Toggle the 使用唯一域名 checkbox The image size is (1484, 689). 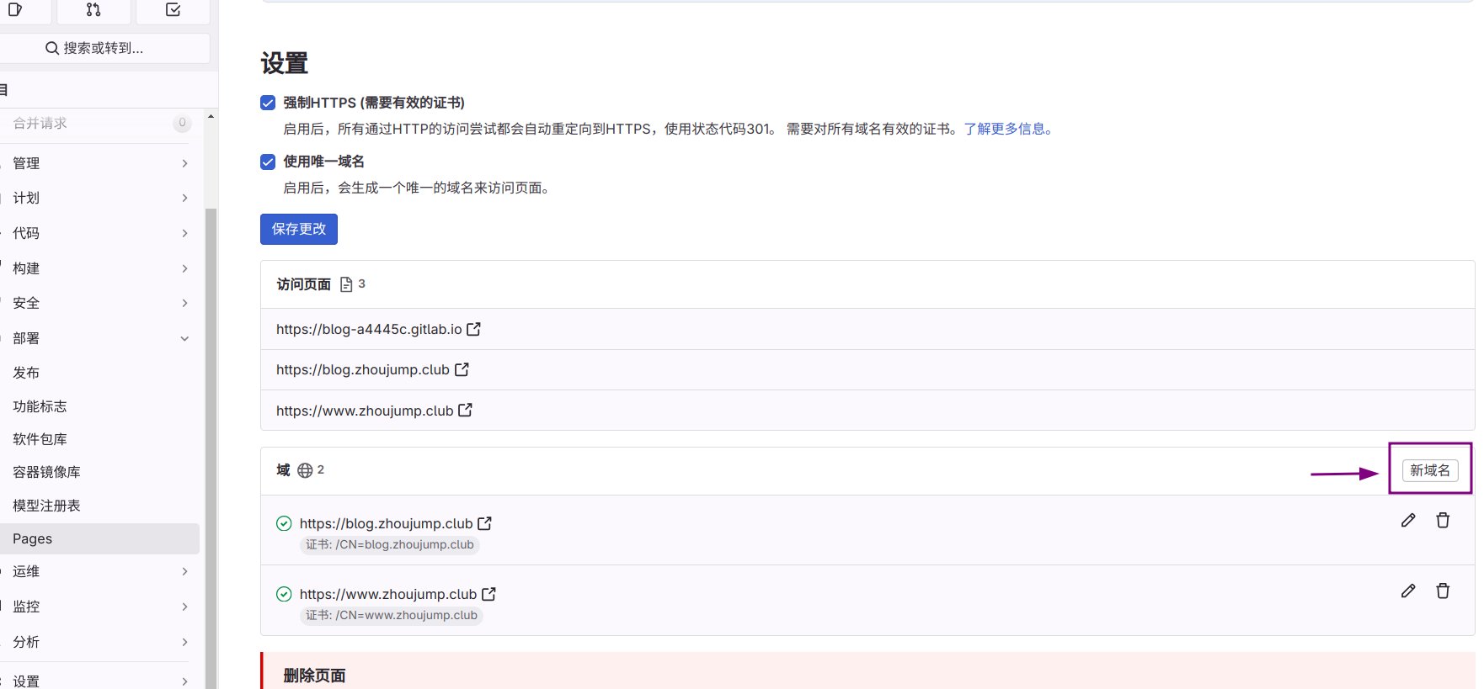(268, 162)
